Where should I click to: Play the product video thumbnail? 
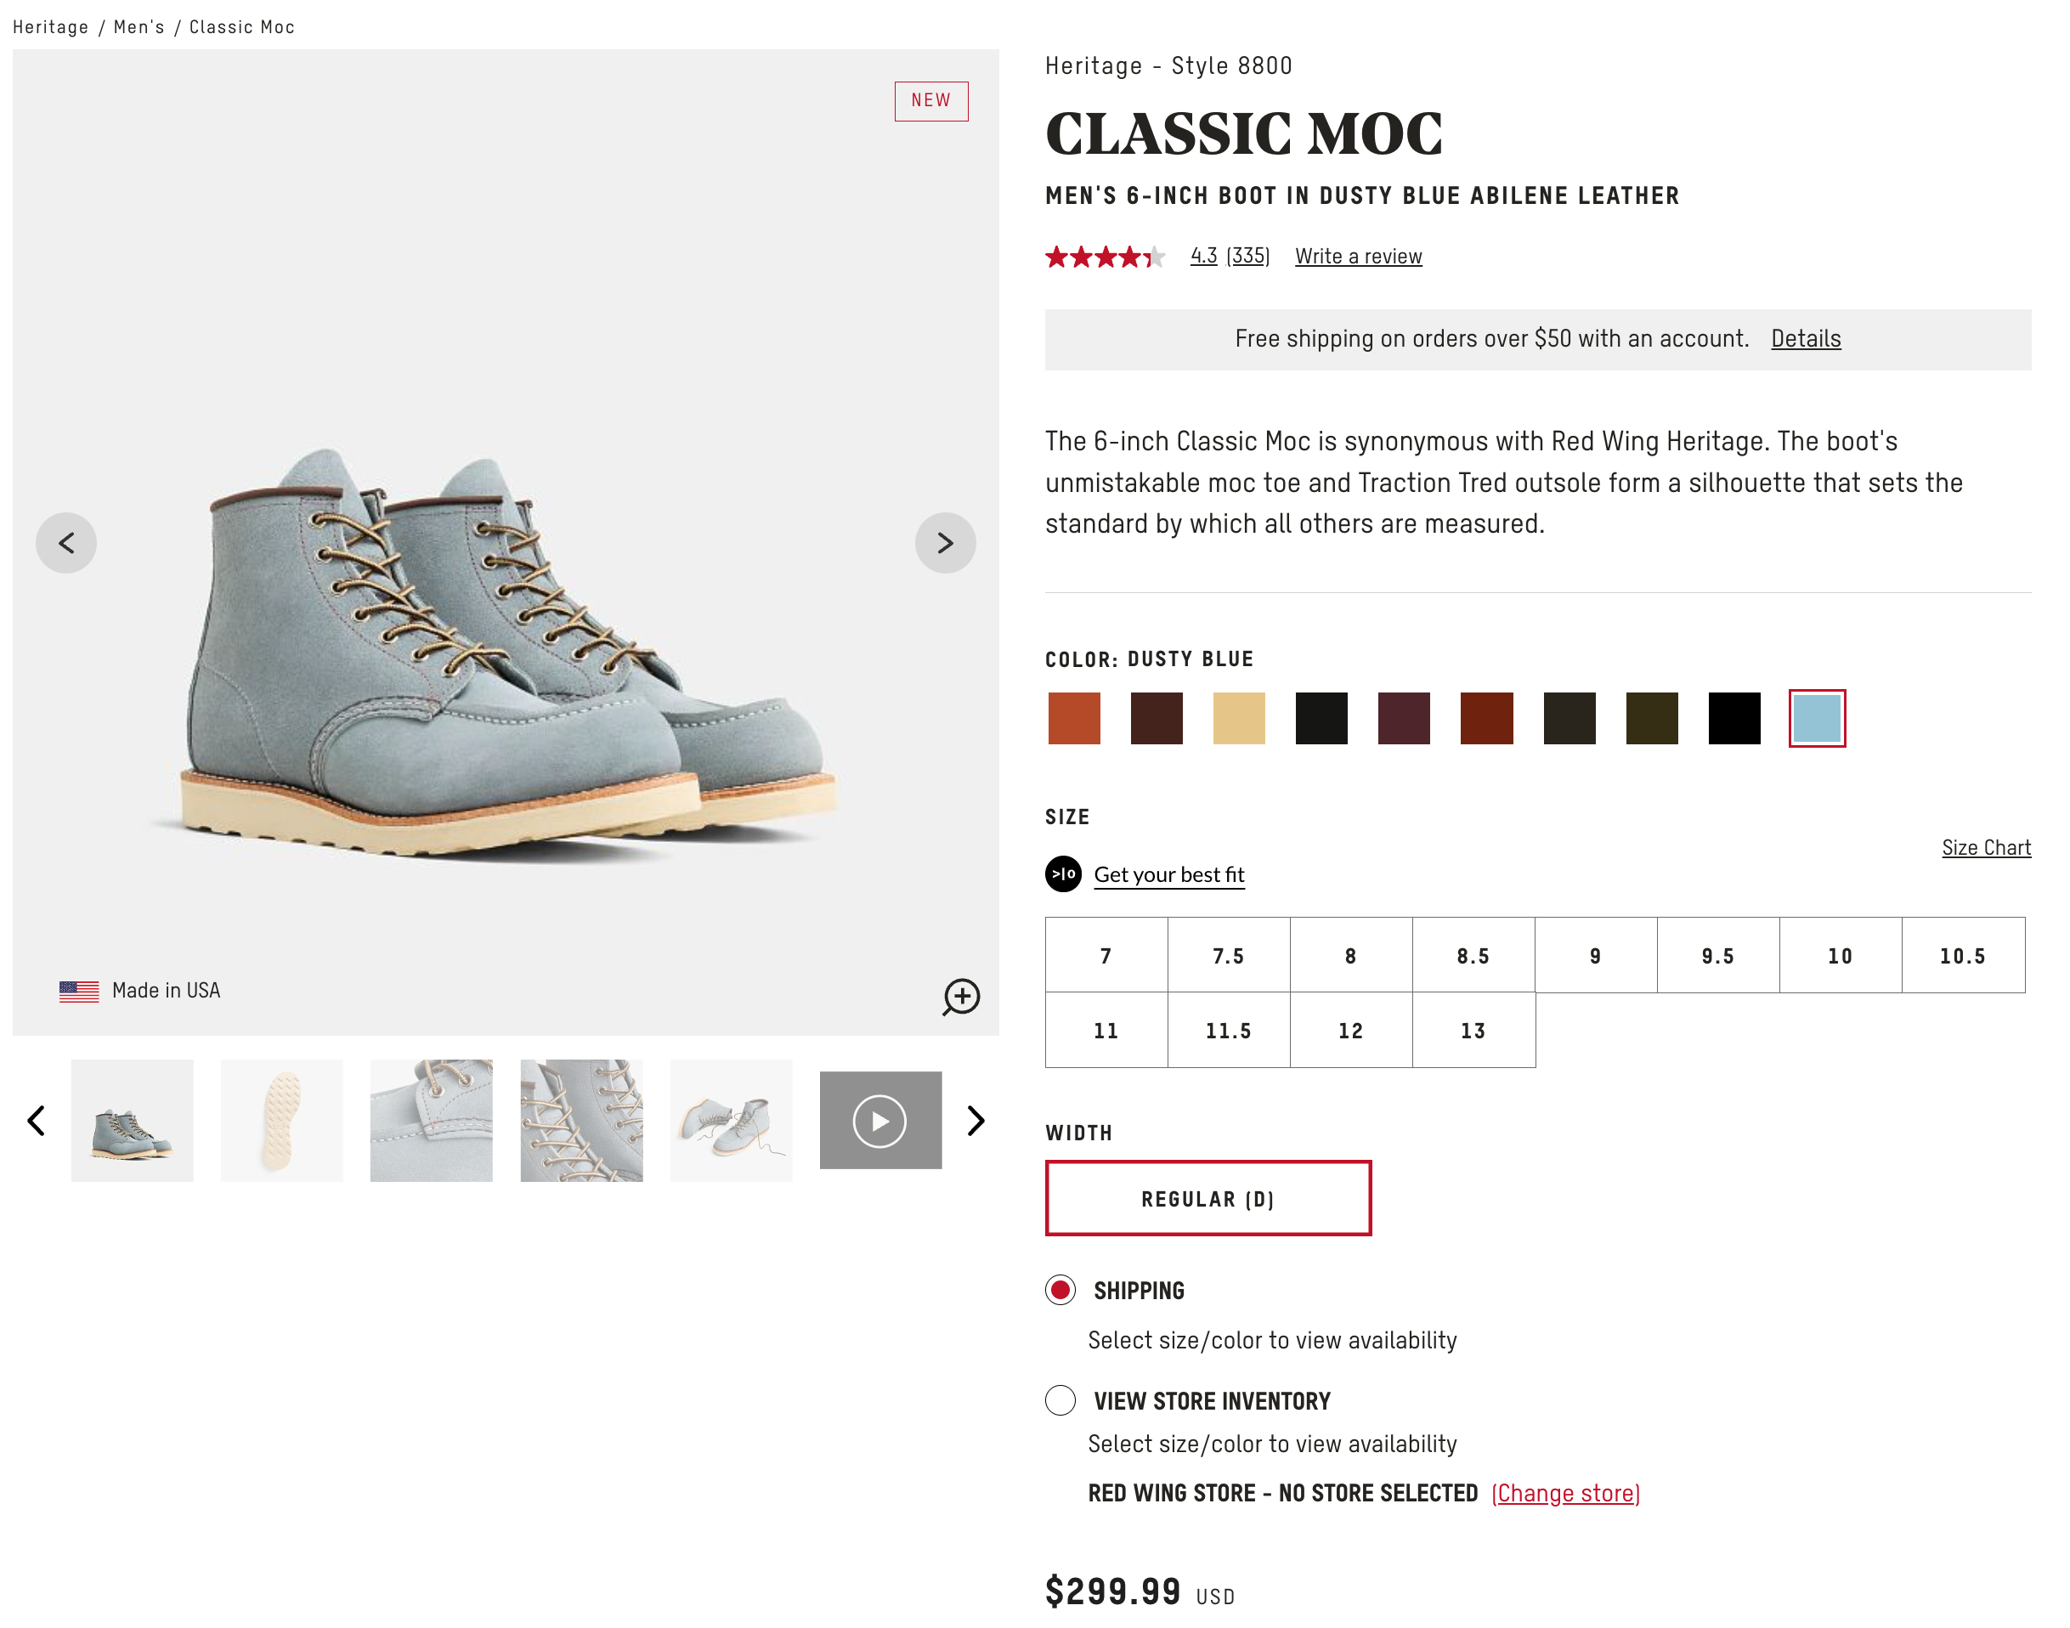tap(879, 1120)
